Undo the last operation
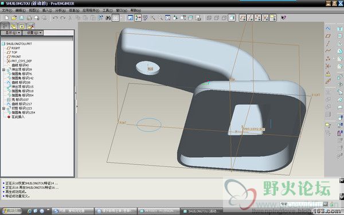 click(55, 18)
